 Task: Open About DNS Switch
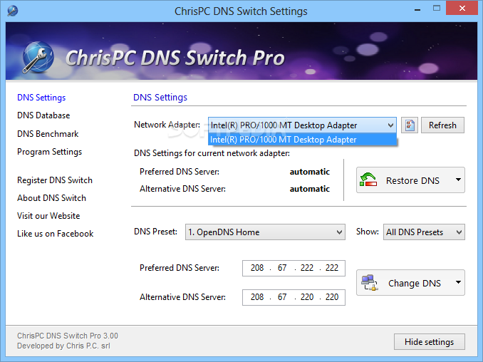pos(51,198)
